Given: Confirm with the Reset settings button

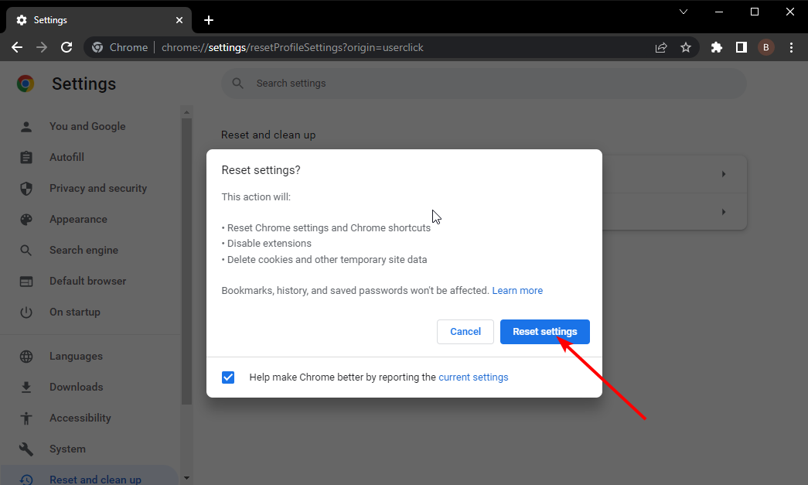Looking at the screenshot, I should 544,331.
